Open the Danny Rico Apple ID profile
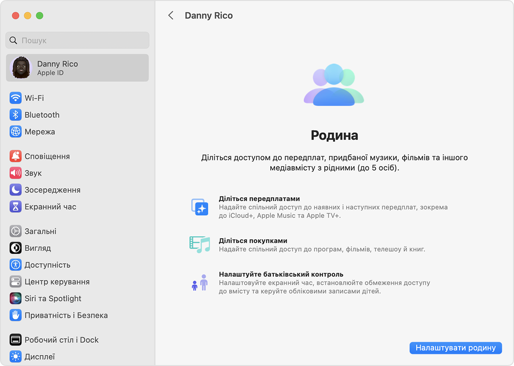 [77, 68]
